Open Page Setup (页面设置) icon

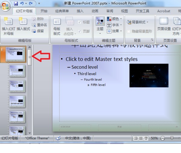click(x=164, y=22)
